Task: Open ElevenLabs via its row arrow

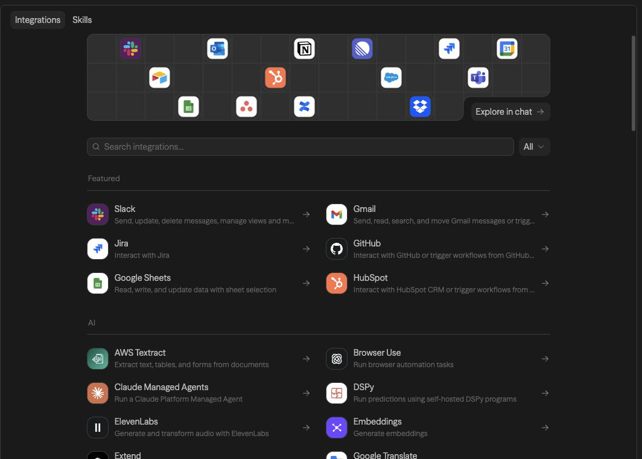Action: pos(307,428)
